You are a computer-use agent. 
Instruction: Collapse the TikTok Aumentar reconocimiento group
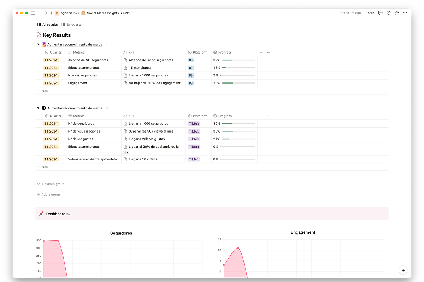[38, 108]
